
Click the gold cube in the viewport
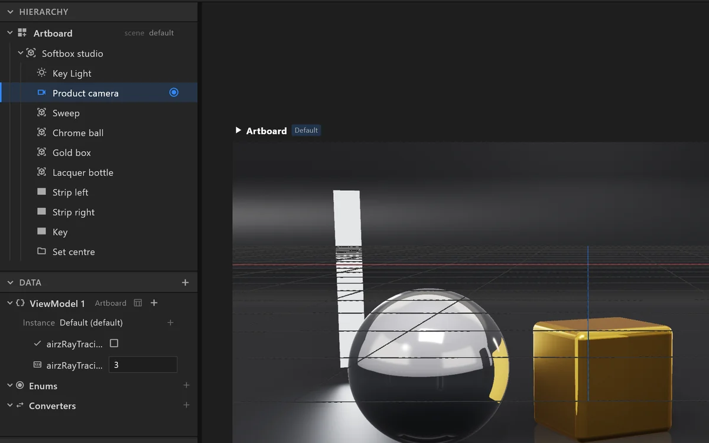pyautogui.click(x=603, y=378)
